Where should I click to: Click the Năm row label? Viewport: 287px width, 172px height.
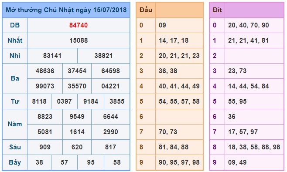tap(15, 124)
